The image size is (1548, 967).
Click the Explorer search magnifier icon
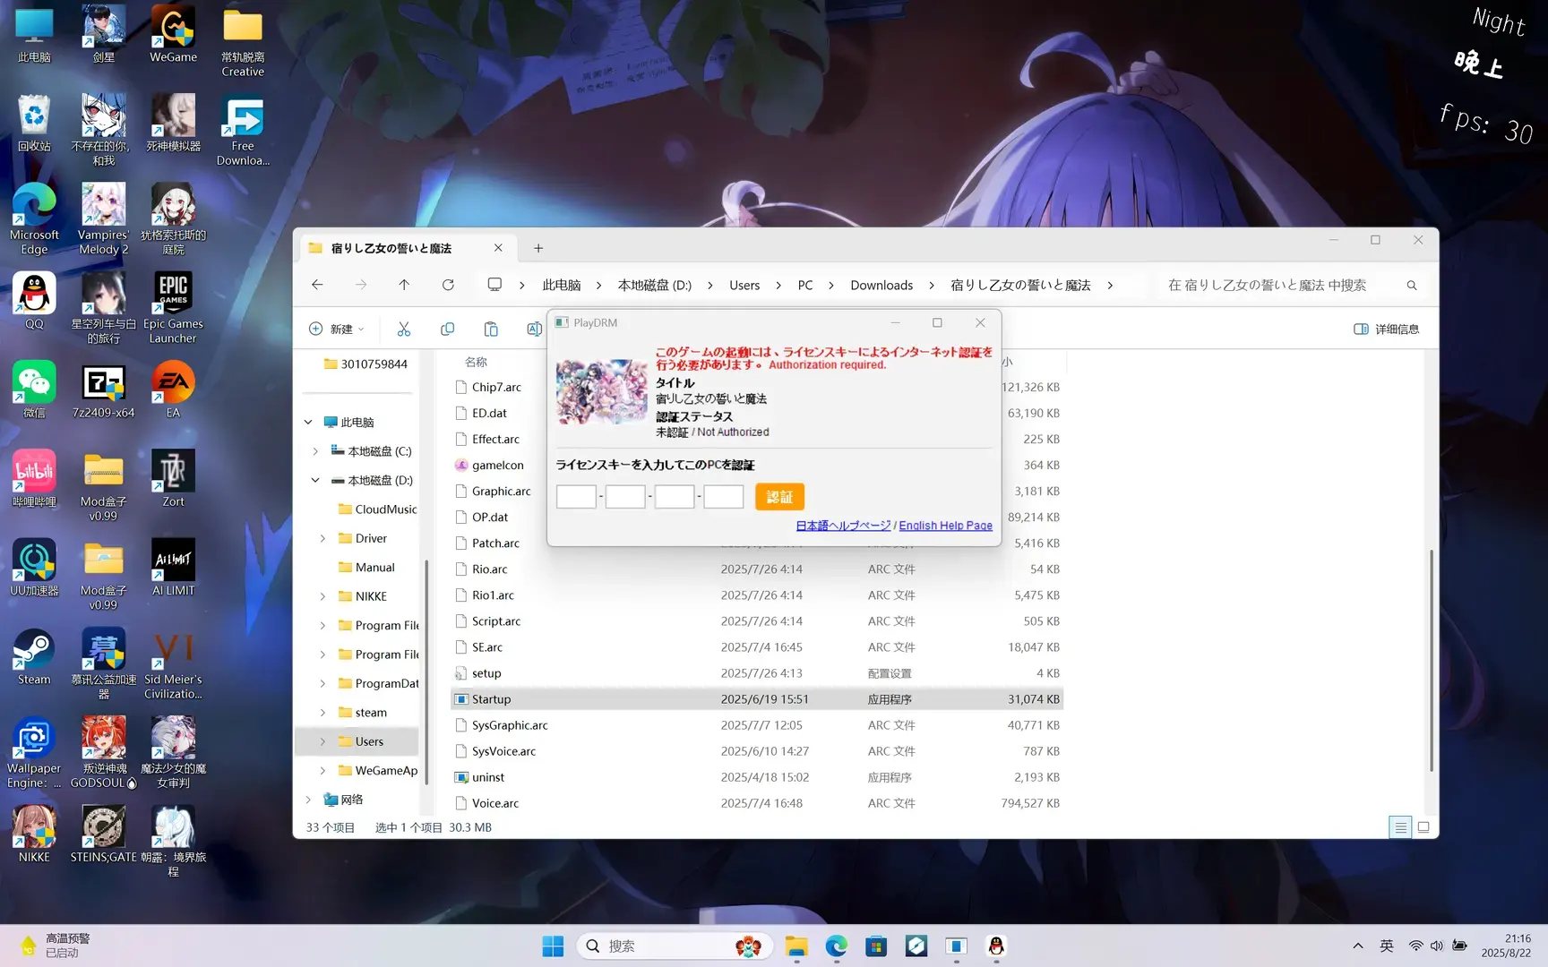point(1412,286)
